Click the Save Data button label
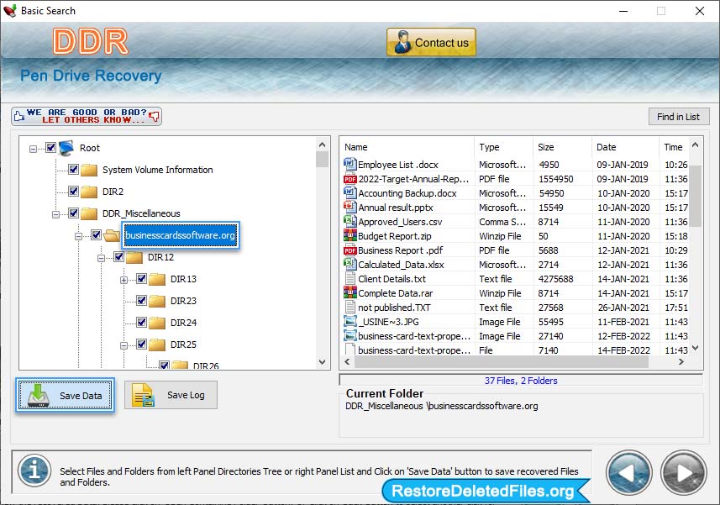 [x=81, y=395]
